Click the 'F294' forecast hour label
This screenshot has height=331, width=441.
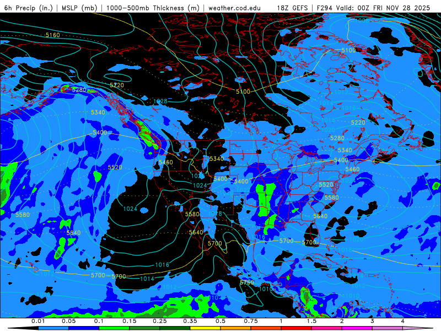coord(325,8)
